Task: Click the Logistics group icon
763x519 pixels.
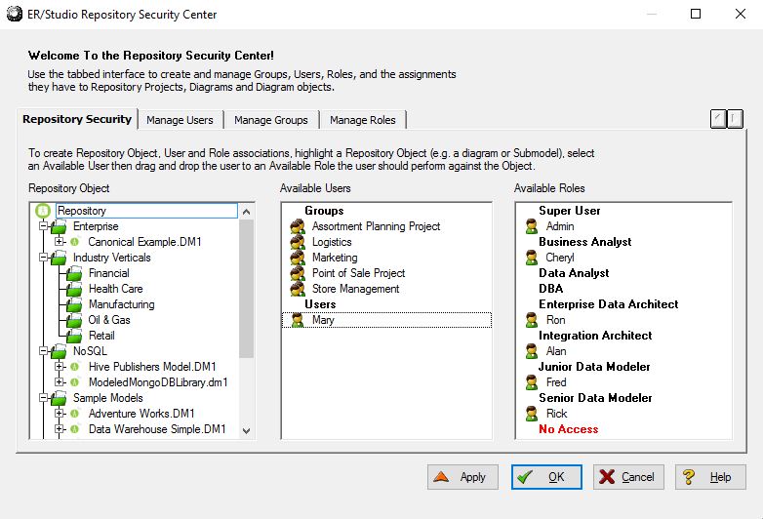Action: (x=298, y=242)
